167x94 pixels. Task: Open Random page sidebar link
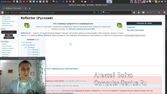coord(8,25)
